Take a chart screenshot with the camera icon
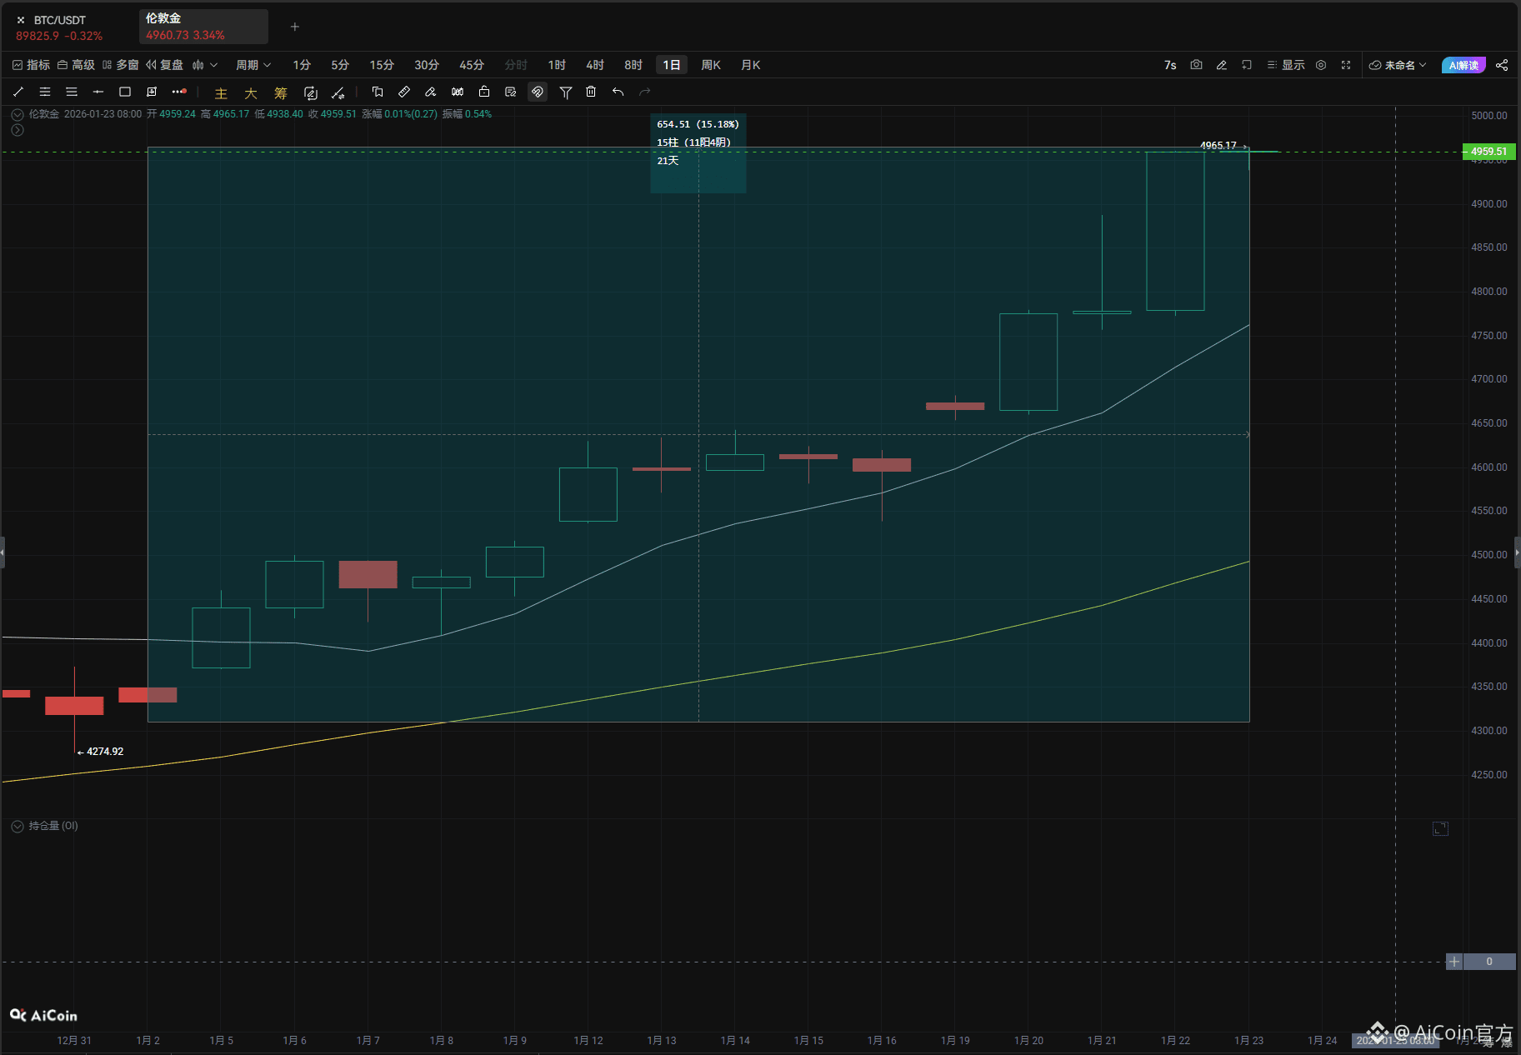Screen dimensions: 1521x1055 (x=1196, y=65)
